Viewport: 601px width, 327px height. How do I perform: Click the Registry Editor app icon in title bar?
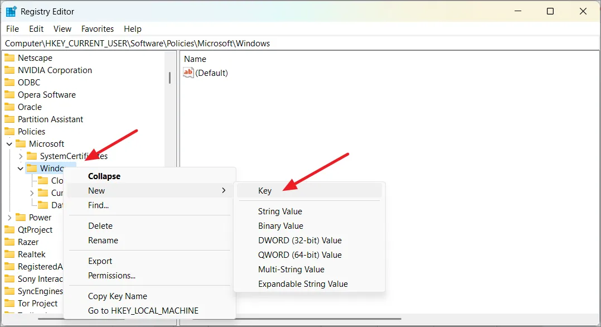11,11
